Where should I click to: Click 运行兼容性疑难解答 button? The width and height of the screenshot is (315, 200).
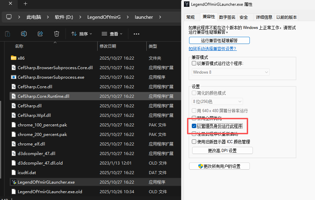(x=219, y=40)
